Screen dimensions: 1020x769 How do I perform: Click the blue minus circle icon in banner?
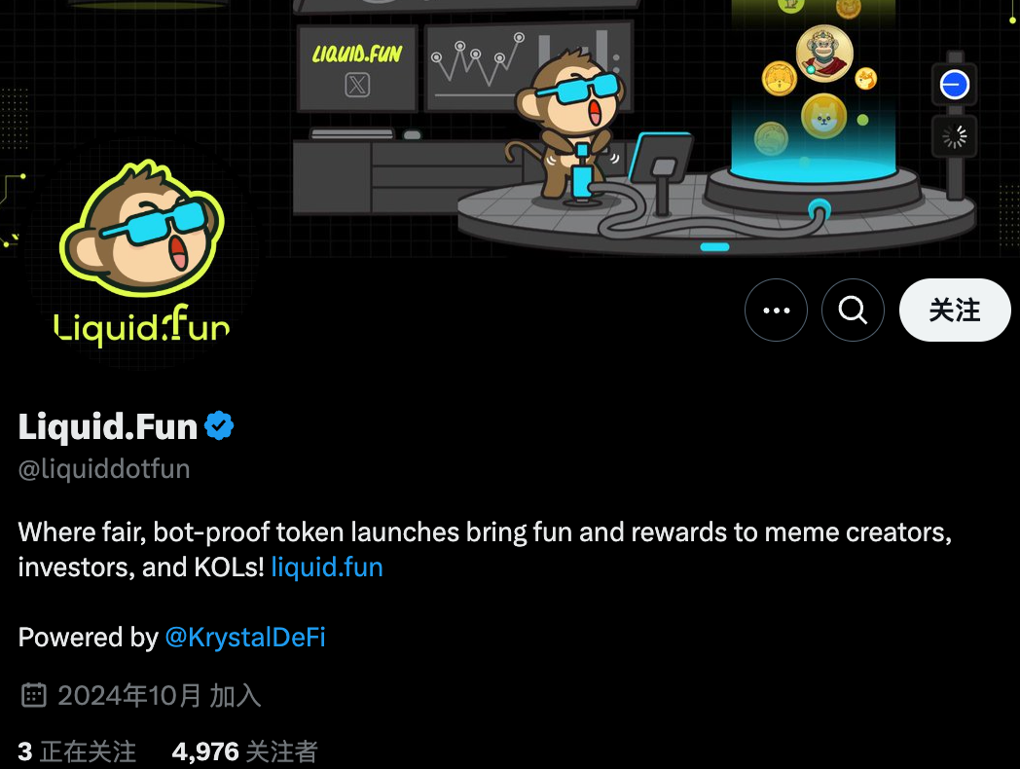click(954, 85)
